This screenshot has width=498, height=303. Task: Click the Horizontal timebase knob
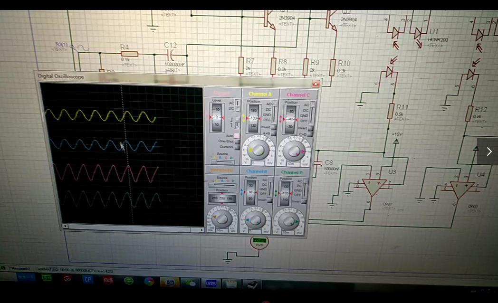point(222,219)
